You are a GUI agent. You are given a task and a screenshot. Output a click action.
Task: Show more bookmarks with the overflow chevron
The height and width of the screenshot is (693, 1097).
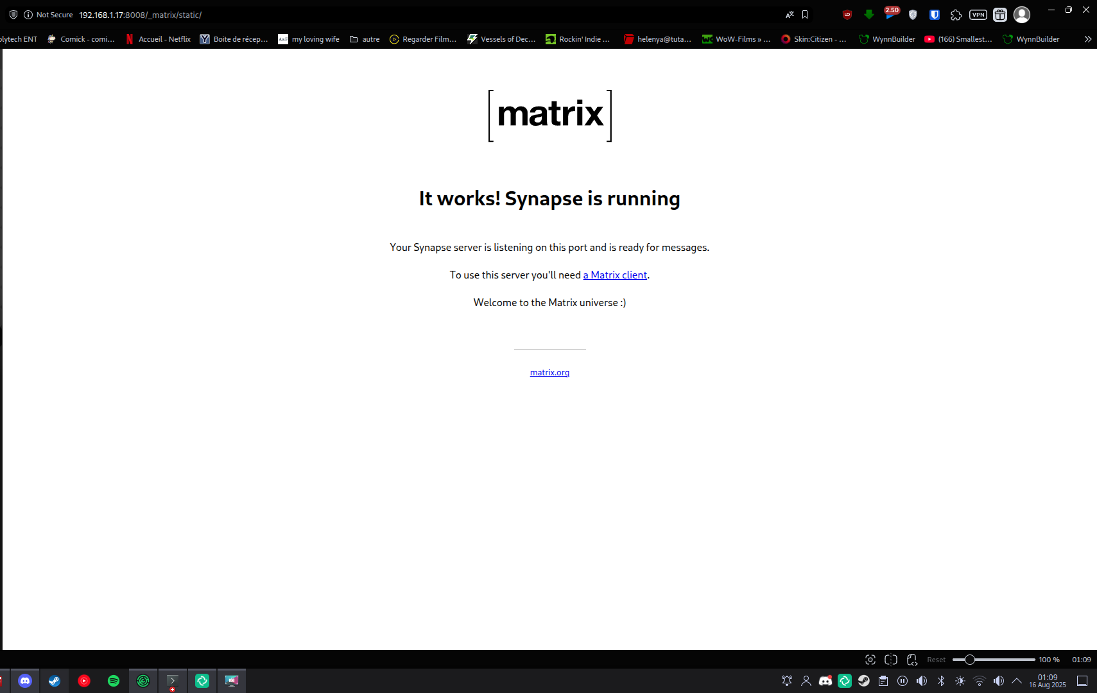point(1088,39)
